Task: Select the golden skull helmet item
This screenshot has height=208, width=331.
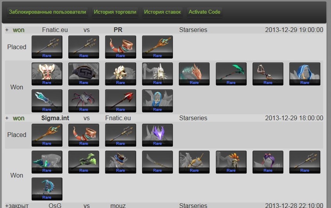Action: (x=121, y=74)
